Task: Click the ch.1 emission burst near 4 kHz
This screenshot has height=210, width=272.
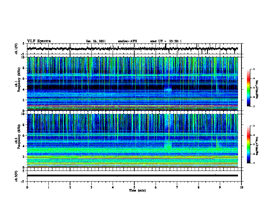Action: pyautogui.click(x=168, y=89)
